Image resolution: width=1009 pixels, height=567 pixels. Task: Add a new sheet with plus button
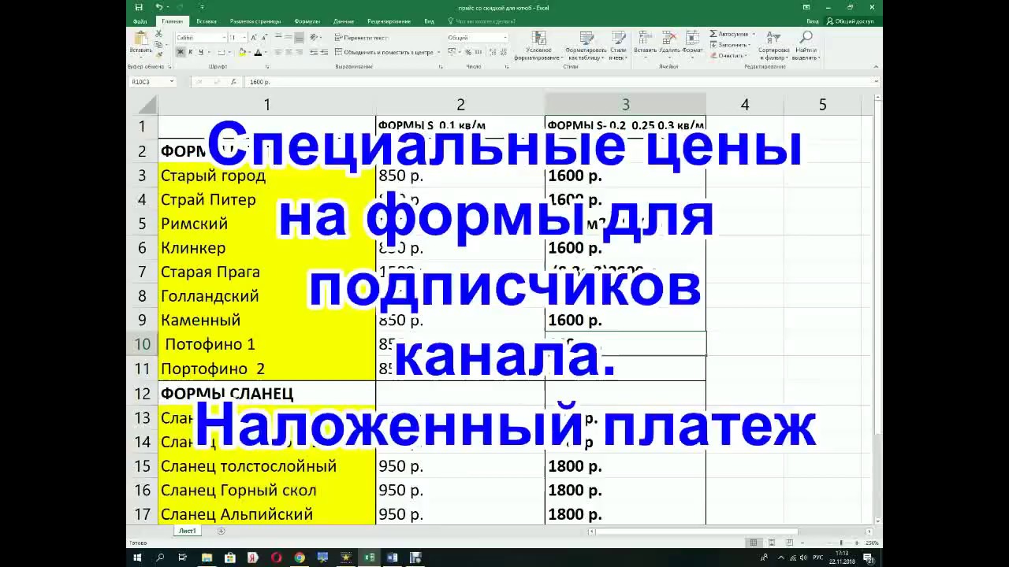221,531
